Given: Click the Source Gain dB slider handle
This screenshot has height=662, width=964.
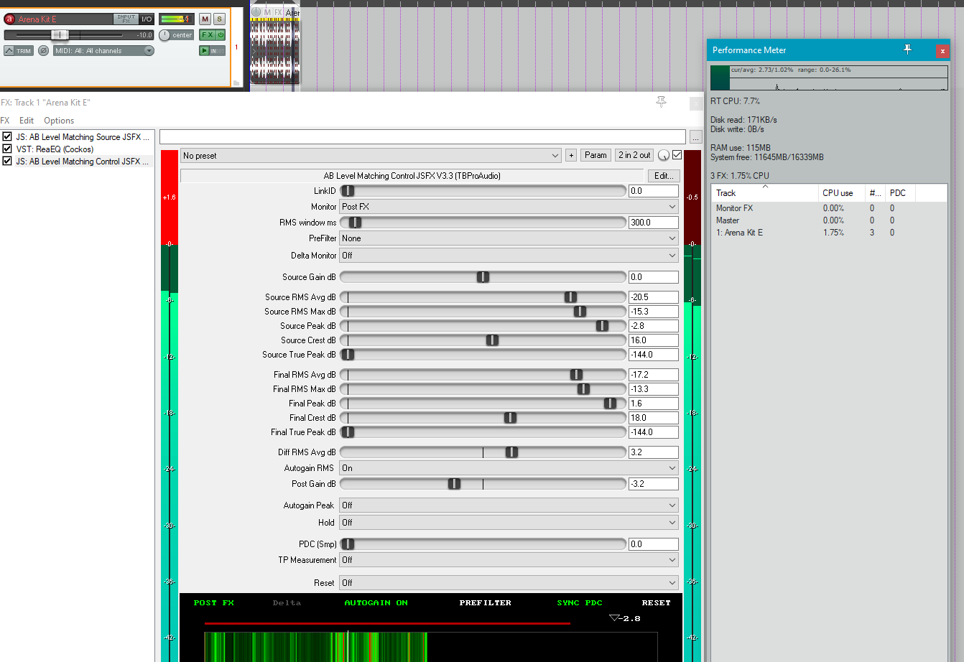Looking at the screenshot, I should pyautogui.click(x=483, y=277).
